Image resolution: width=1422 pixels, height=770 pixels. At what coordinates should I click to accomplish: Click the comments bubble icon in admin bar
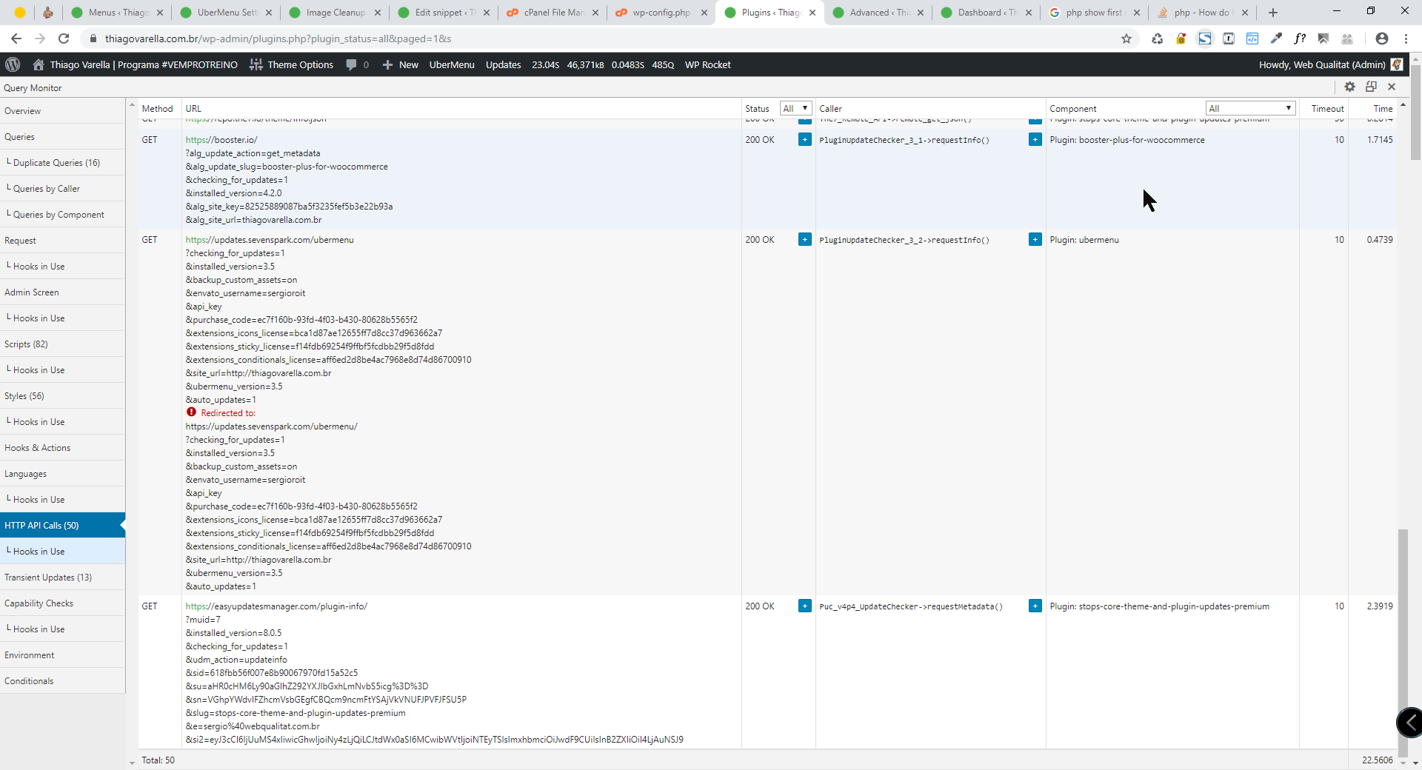(x=352, y=64)
